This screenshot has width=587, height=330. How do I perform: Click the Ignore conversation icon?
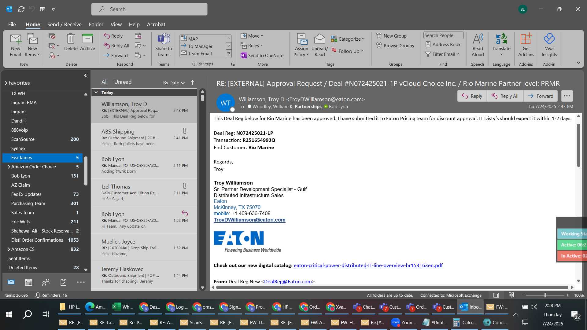(x=52, y=36)
